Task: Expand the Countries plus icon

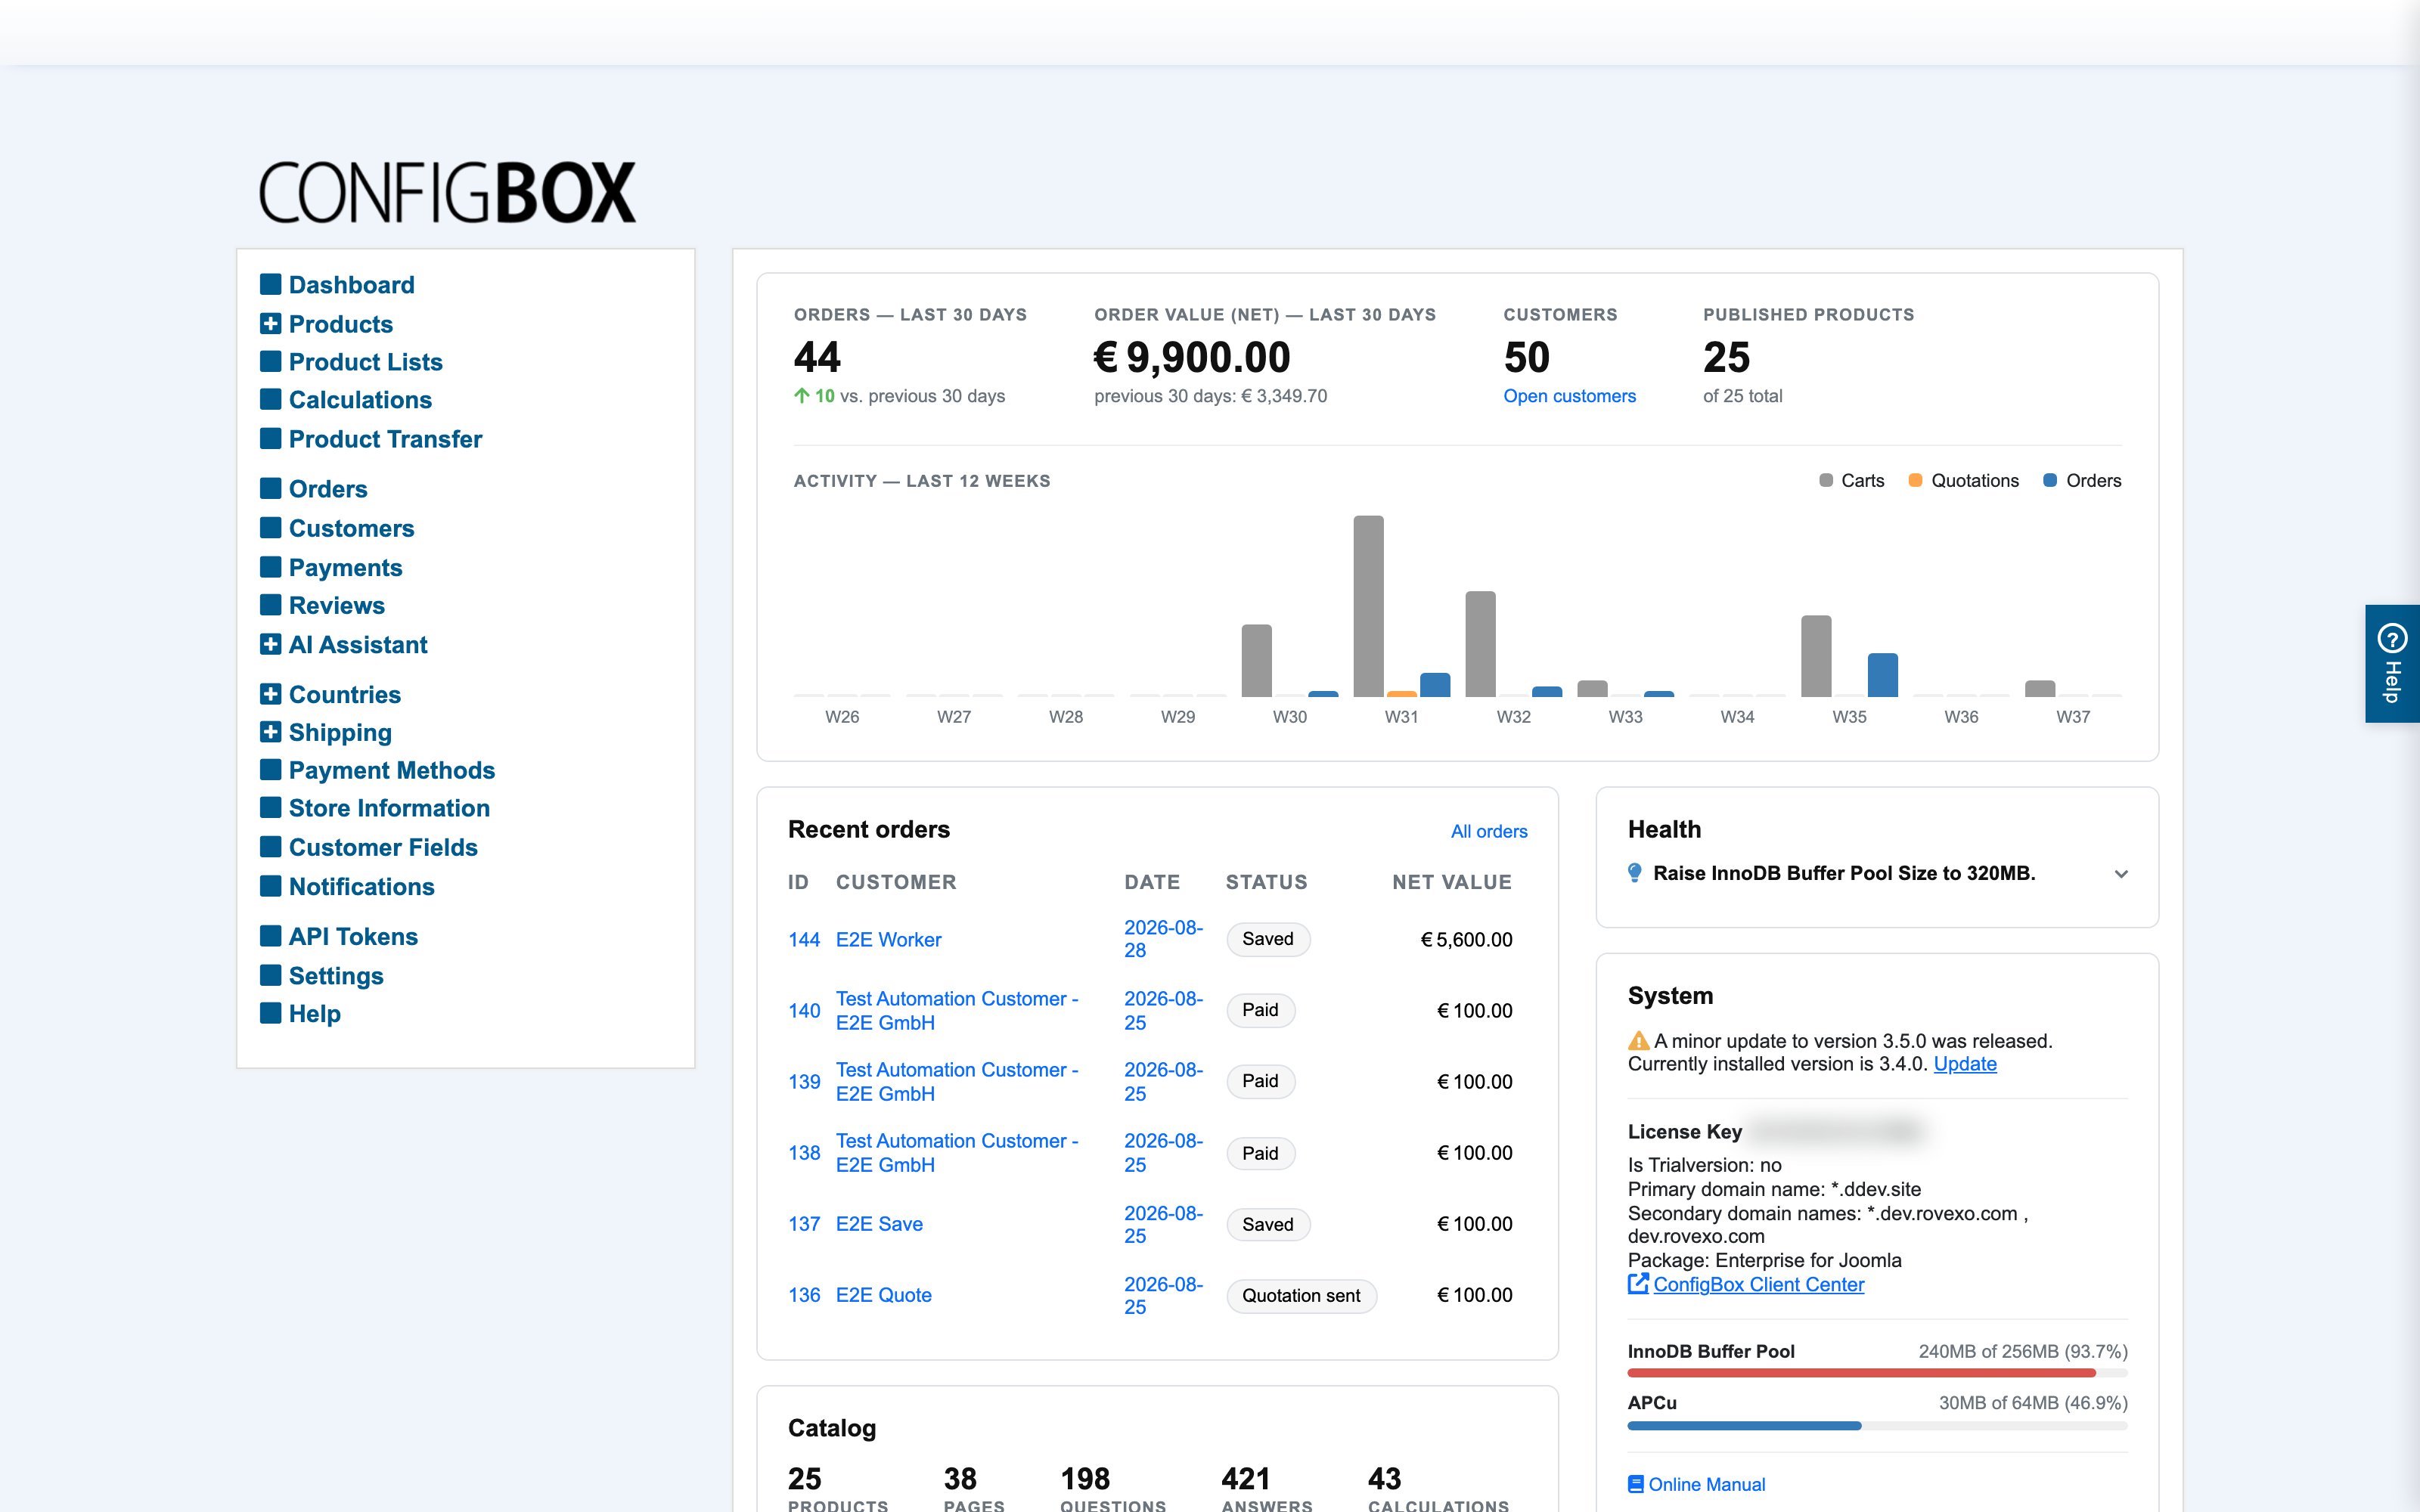Action: [x=270, y=693]
